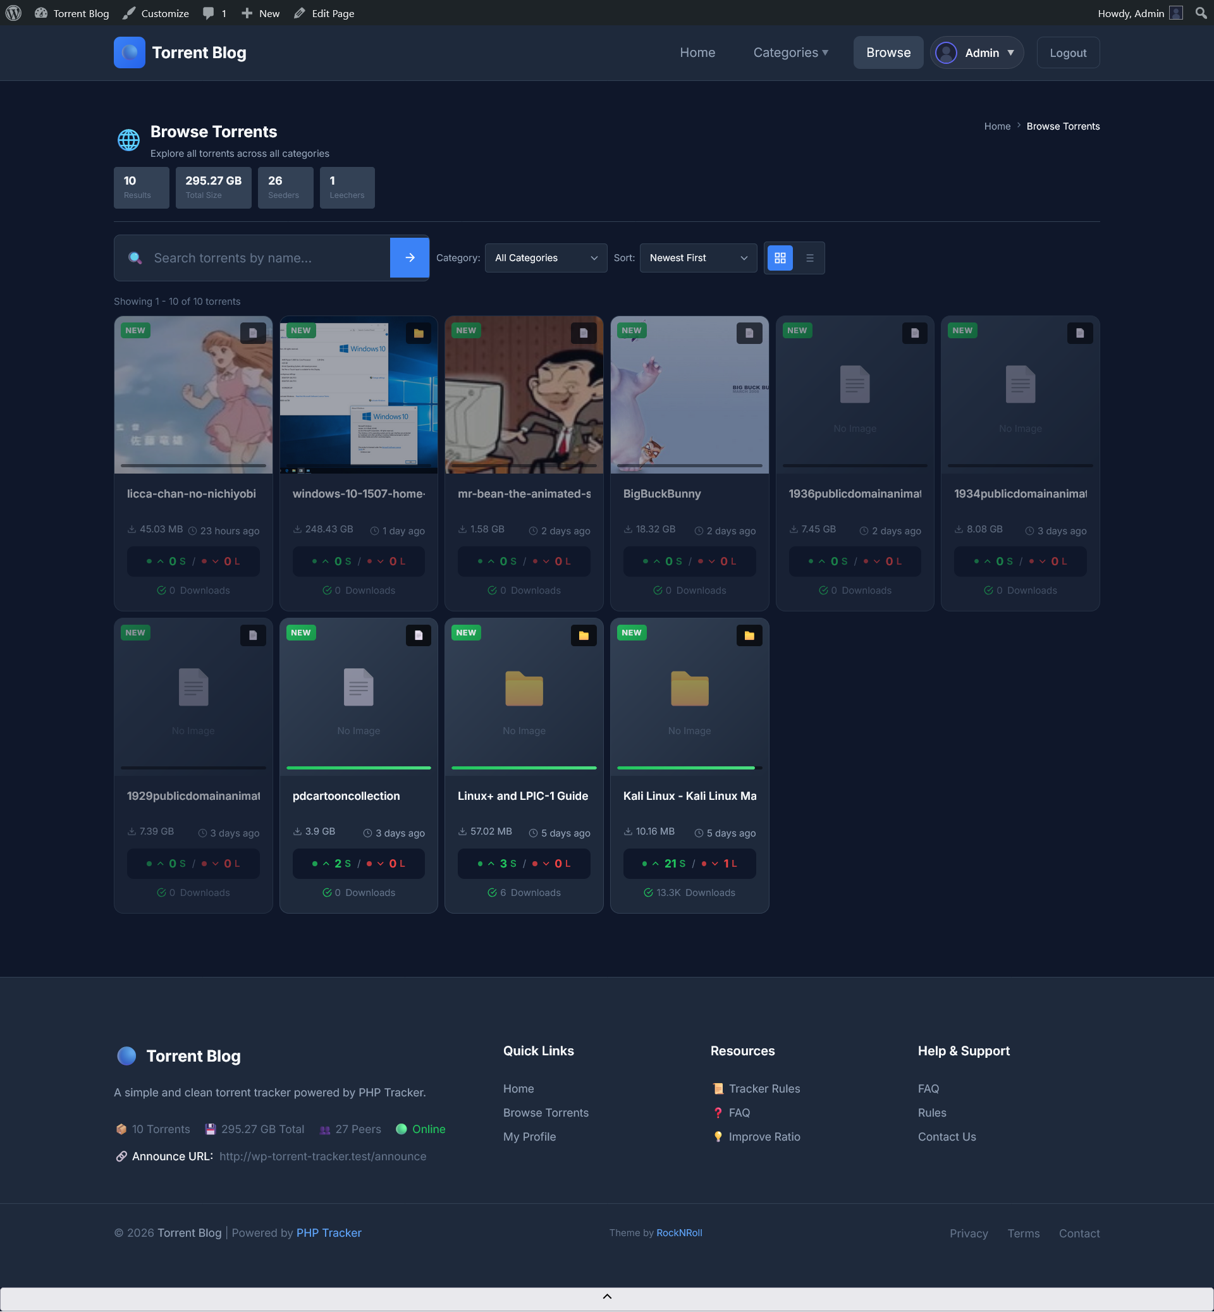Viewport: 1214px width, 1312px height.
Task: Select Browse in main navigation
Action: tap(888, 52)
